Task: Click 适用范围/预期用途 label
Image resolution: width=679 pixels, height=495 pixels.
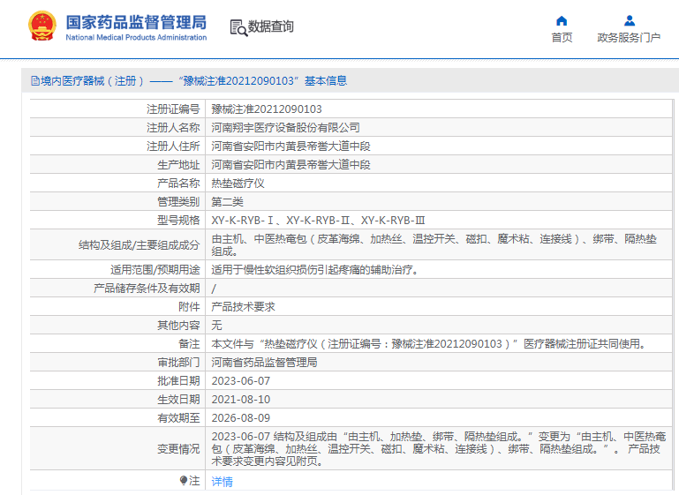Action: click(155, 270)
